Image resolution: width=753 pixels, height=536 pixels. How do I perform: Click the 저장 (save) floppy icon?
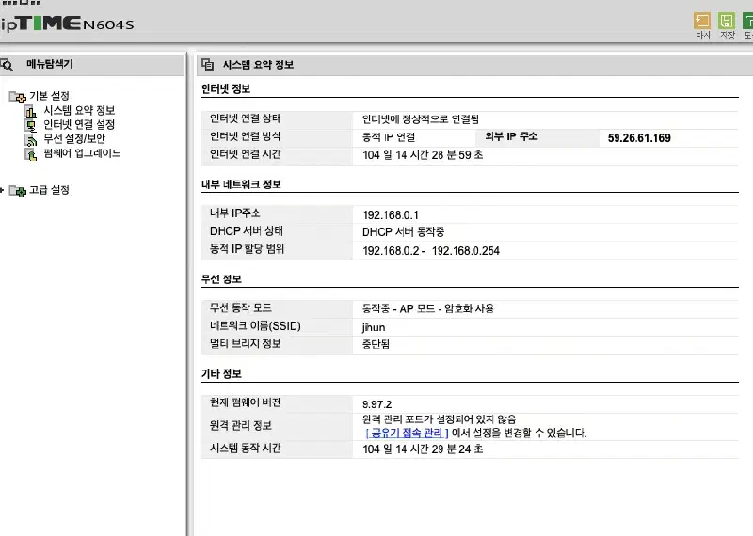tap(727, 21)
